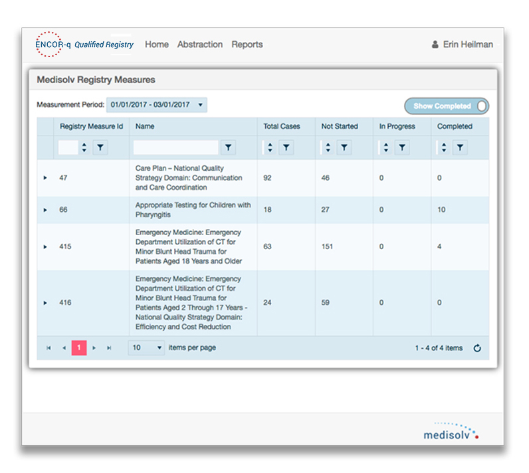Open the Not Started column filter
The width and height of the screenshot is (529, 473).
[x=344, y=147]
